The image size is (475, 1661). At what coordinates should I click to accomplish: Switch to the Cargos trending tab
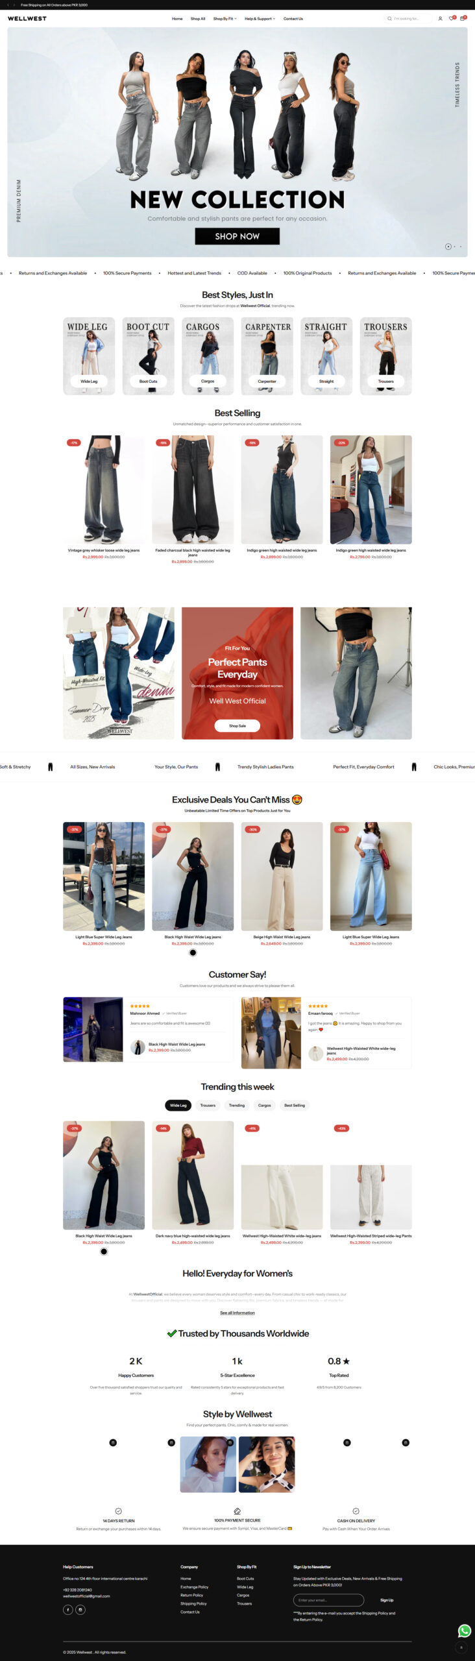[265, 1105]
